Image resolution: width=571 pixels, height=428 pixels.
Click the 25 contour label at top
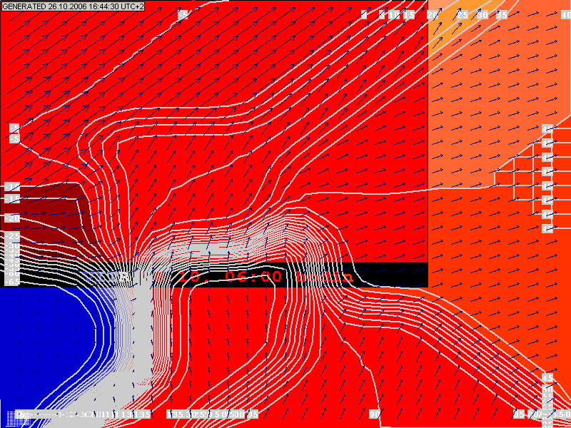(463, 14)
